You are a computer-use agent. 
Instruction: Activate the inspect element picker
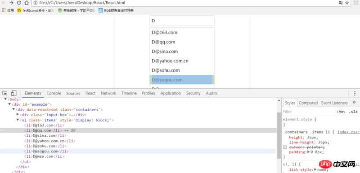[4, 93]
